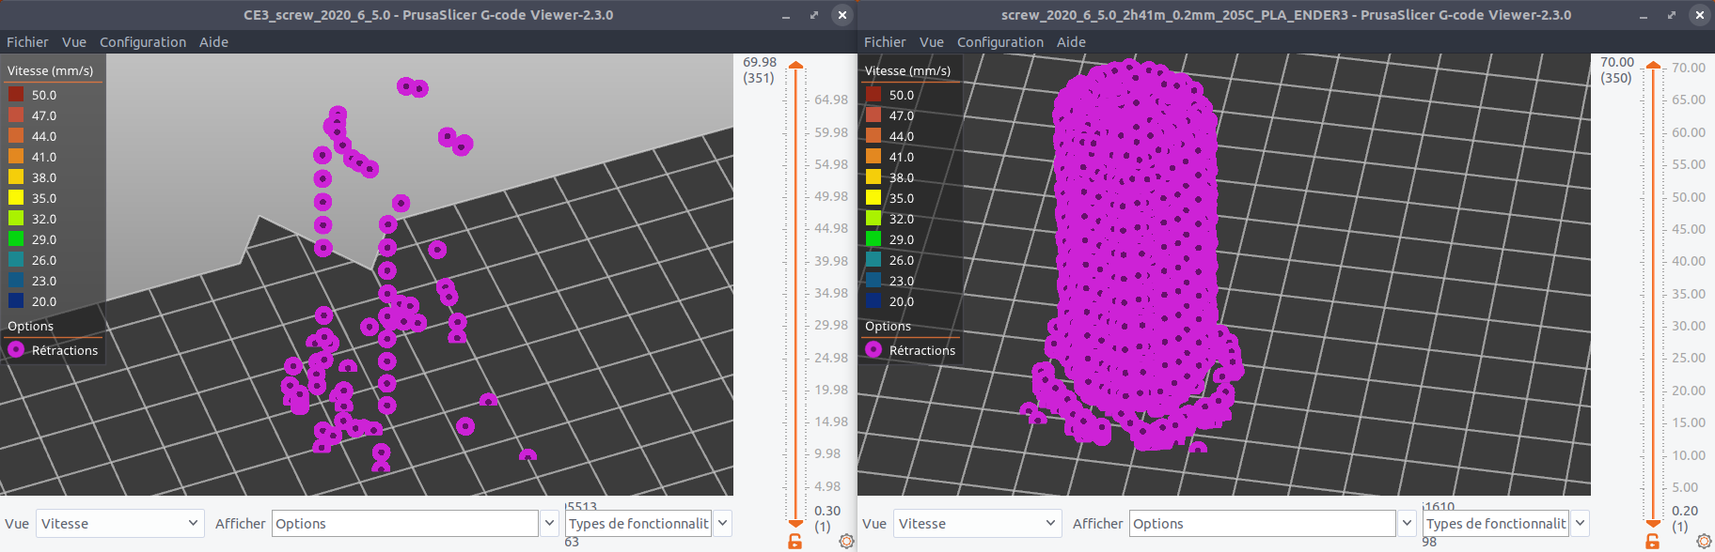This screenshot has width=1715, height=552.
Task: Click the 10.00 tick label on the right slider
Action: click(1689, 455)
